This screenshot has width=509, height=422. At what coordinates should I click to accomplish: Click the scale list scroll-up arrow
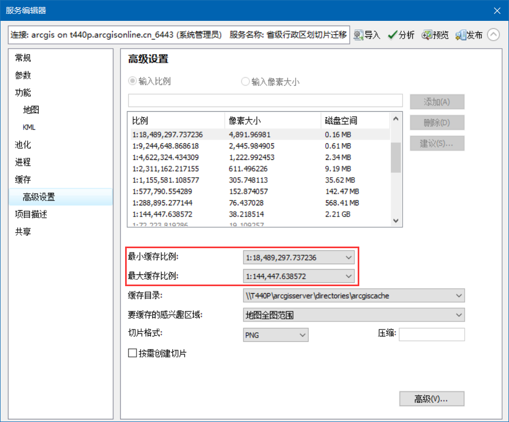[x=396, y=119]
